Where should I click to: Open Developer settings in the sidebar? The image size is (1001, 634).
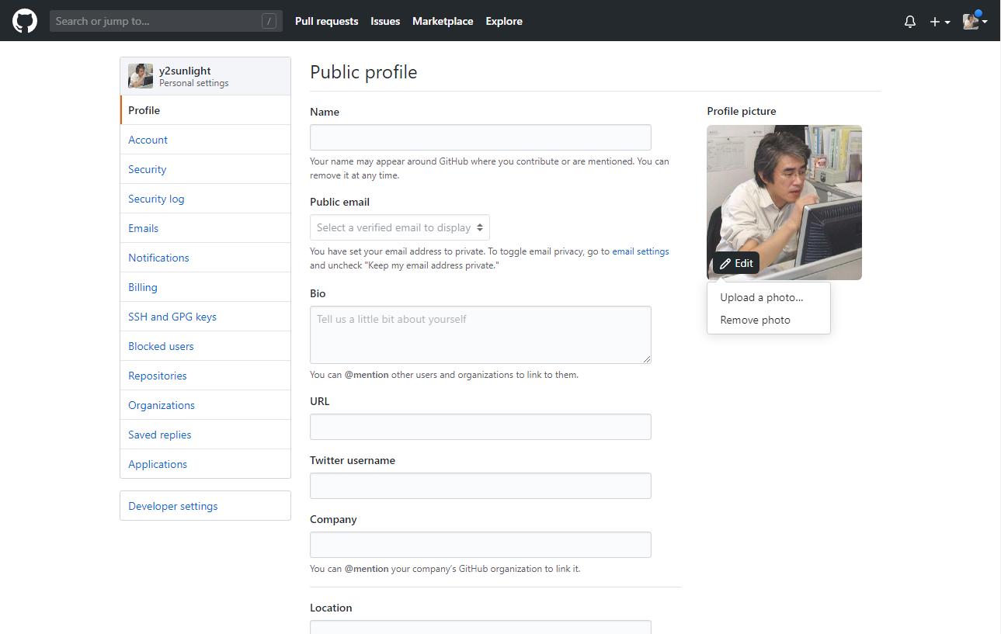(173, 506)
